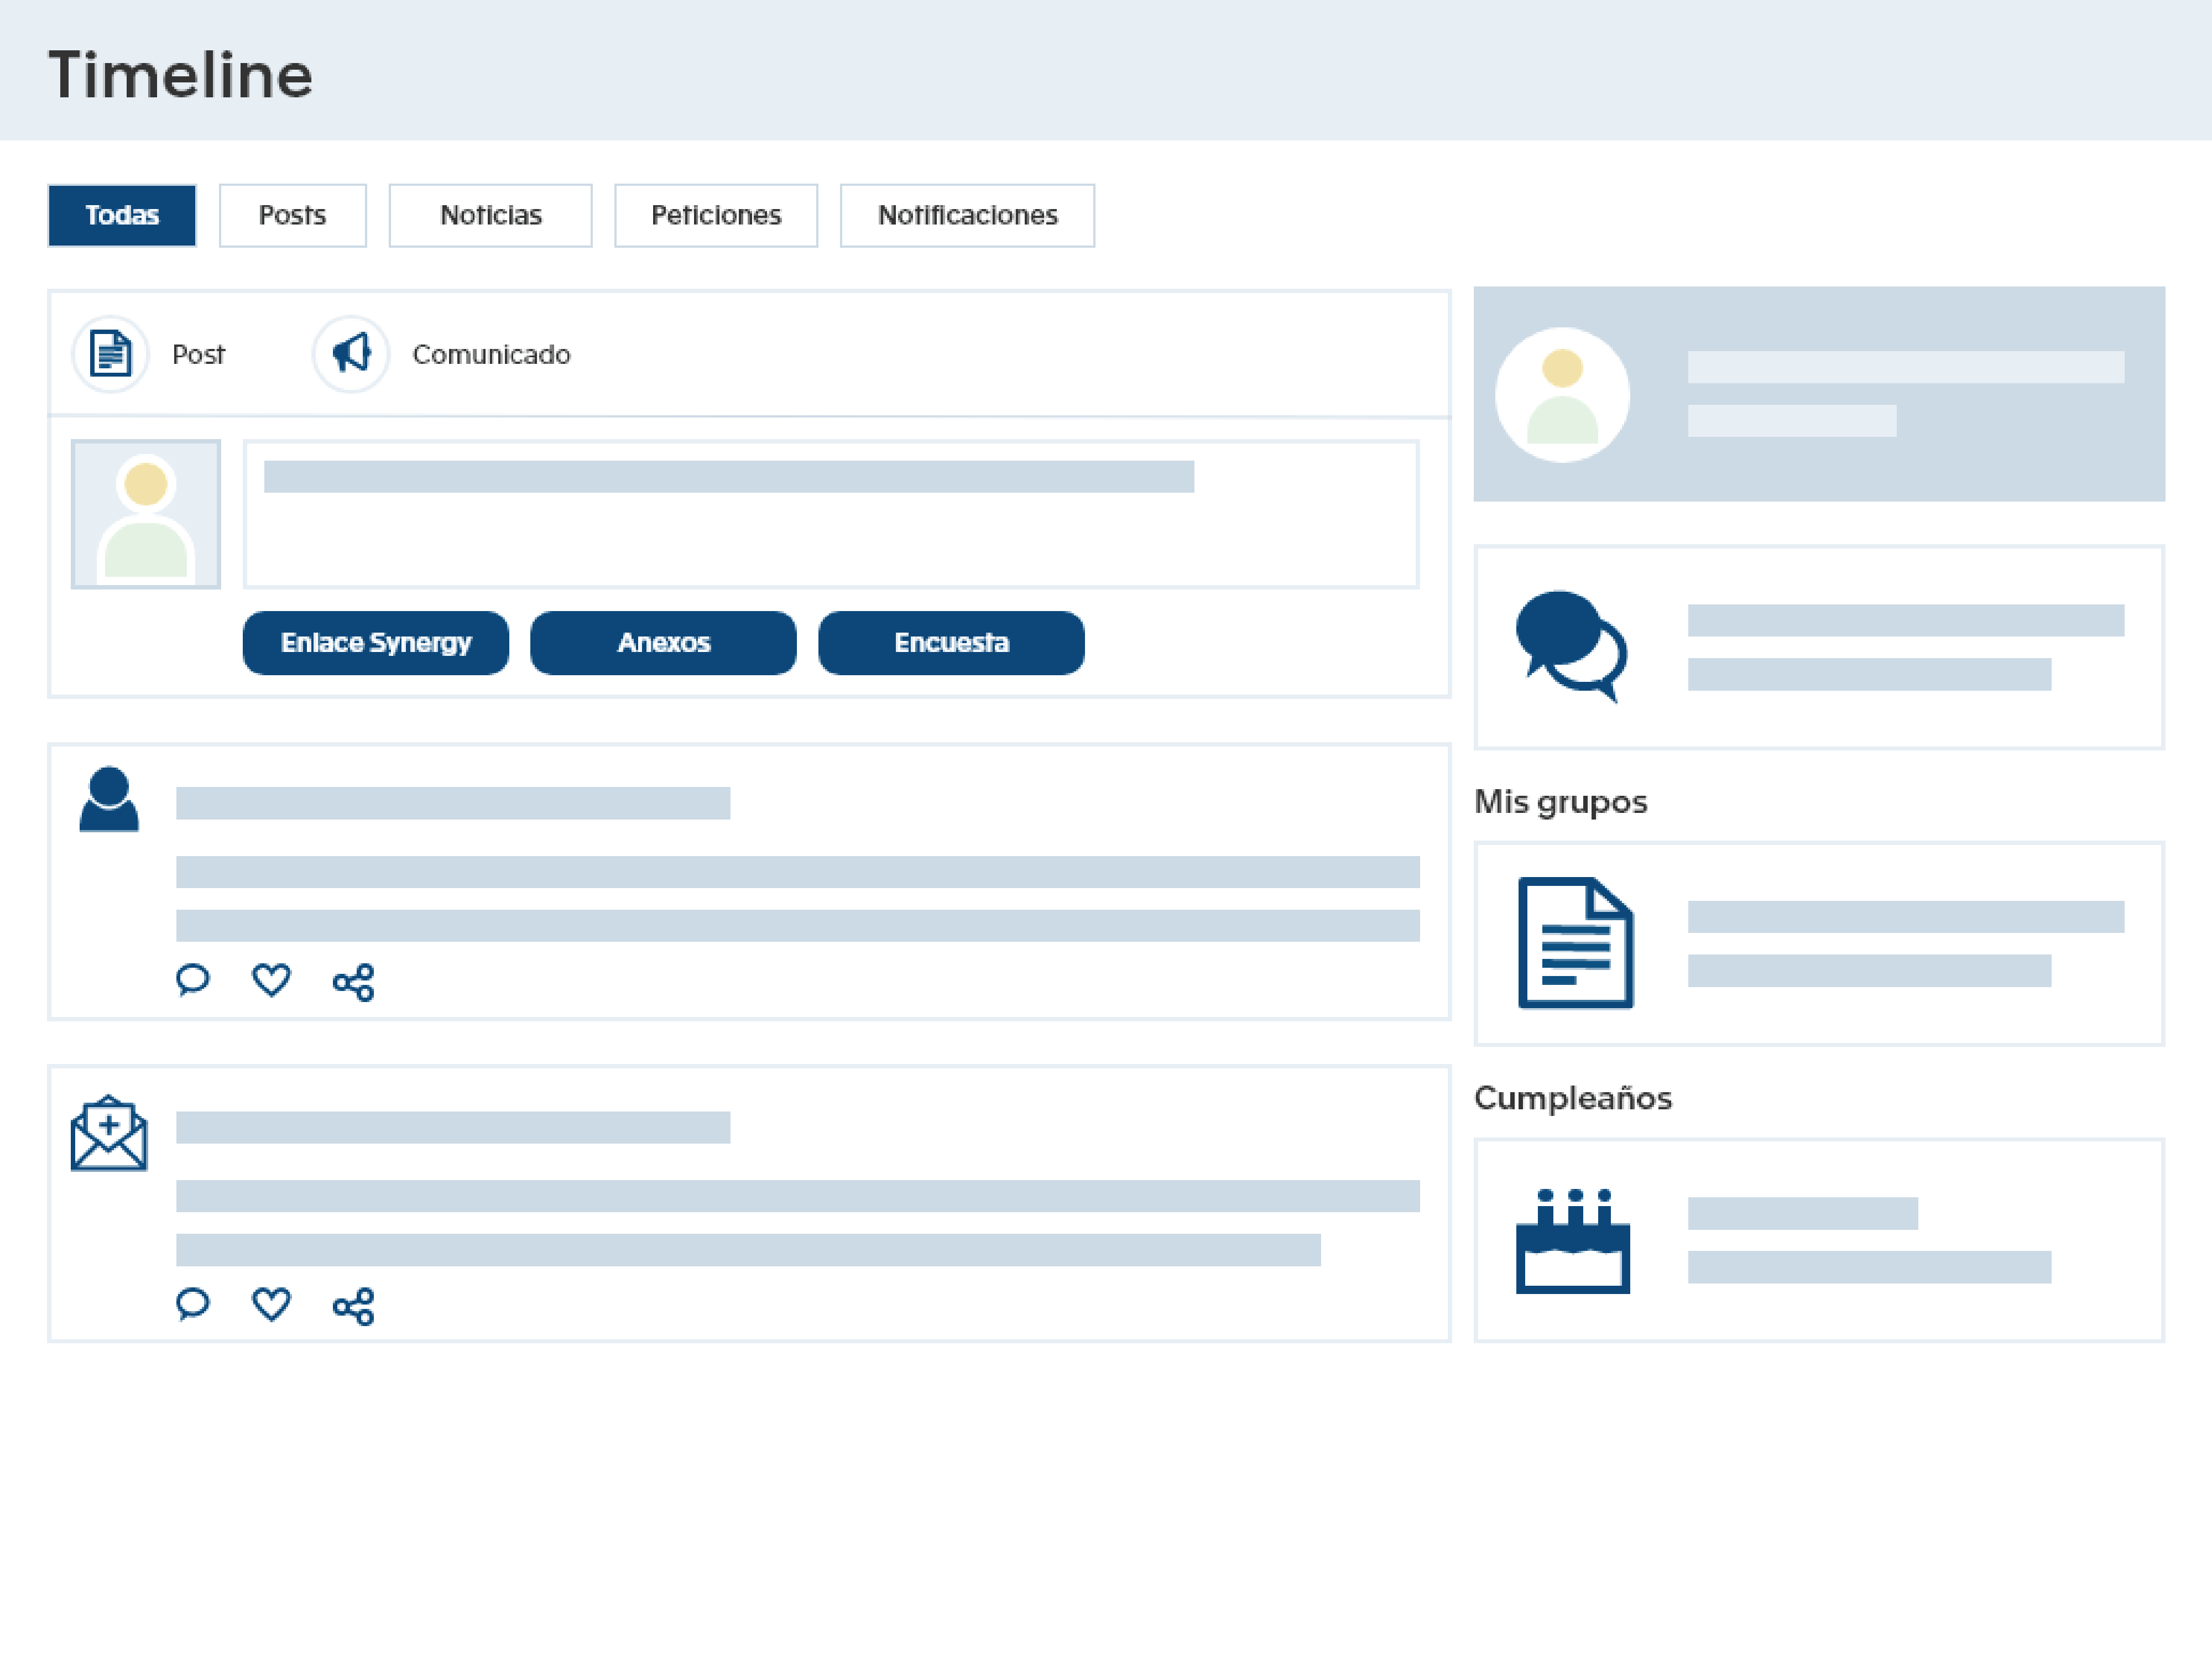Click the Enlace Synergy button
Image resolution: width=2212 pixels, height=1659 pixels.
375,642
